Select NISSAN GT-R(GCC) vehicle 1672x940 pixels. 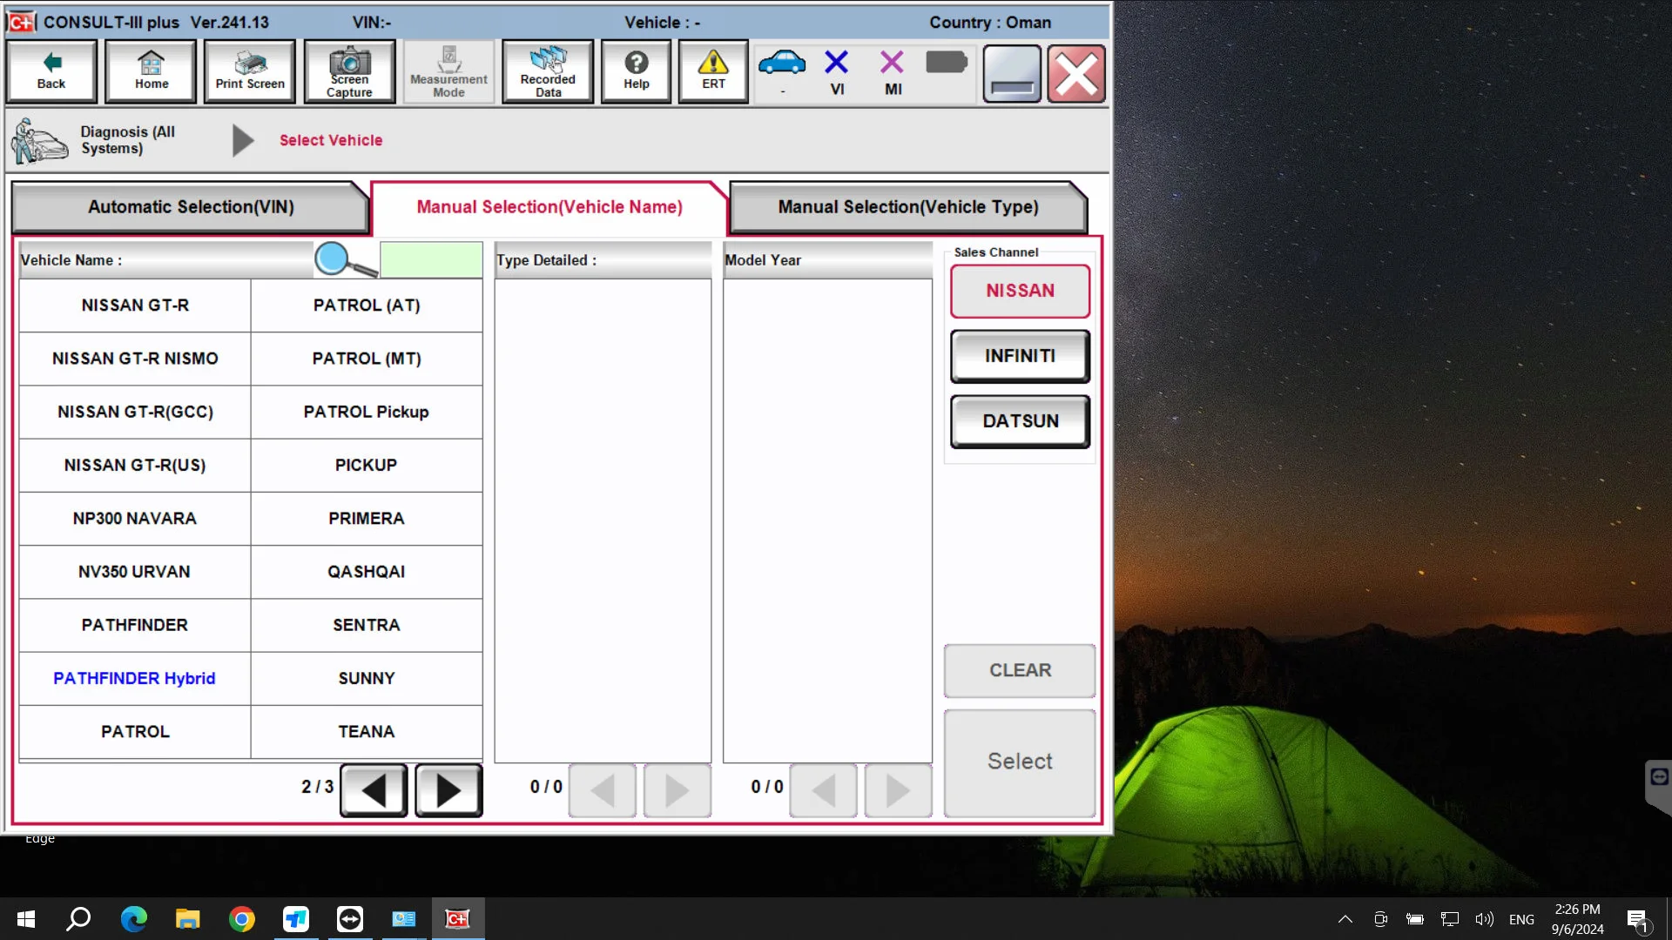pyautogui.click(x=135, y=412)
